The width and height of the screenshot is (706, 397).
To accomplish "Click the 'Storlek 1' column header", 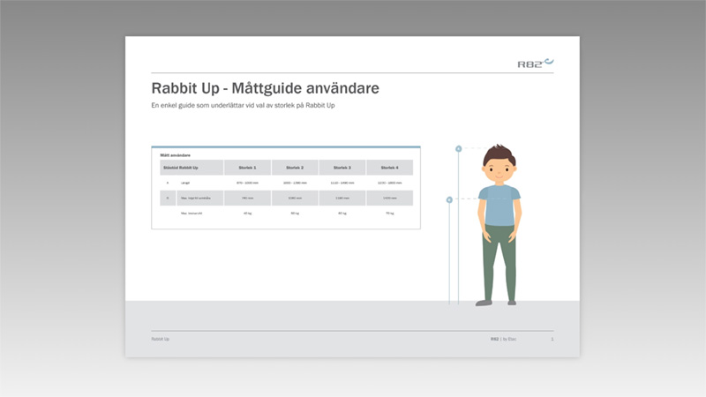I will coord(248,168).
